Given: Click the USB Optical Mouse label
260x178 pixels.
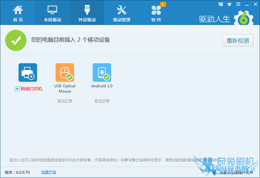Looking at the screenshot, I should (x=65, y=89).
